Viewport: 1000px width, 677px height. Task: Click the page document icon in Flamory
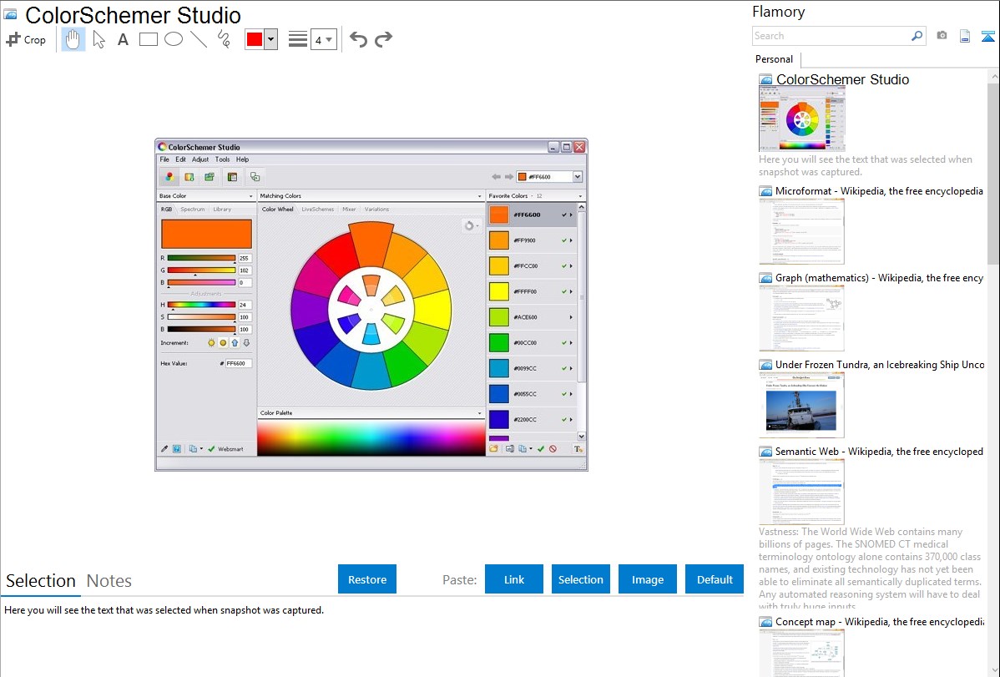click(965, 37)
